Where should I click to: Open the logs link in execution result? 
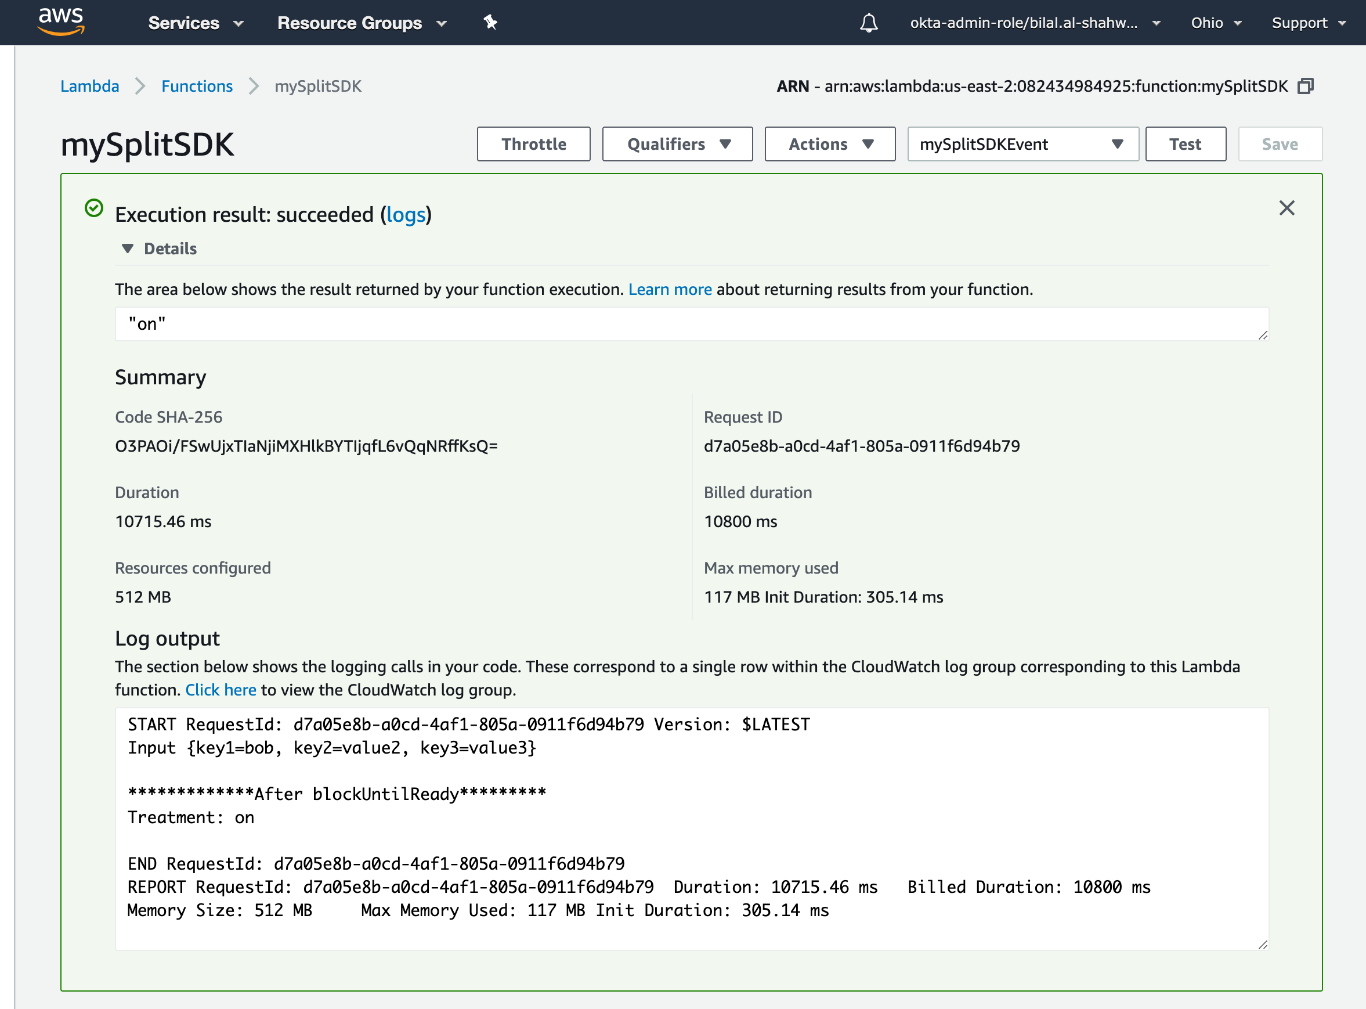[x=406, y=215]
